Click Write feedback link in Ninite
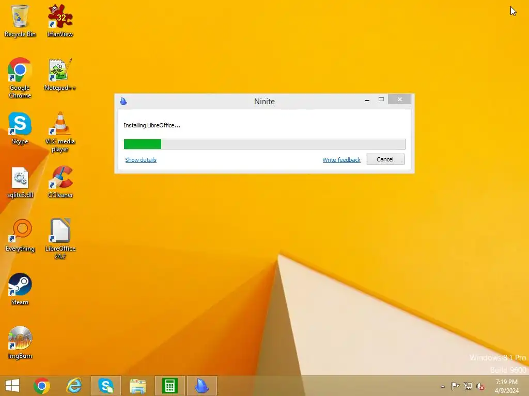Viewport: 529px width, 396px height. point(341,160)
